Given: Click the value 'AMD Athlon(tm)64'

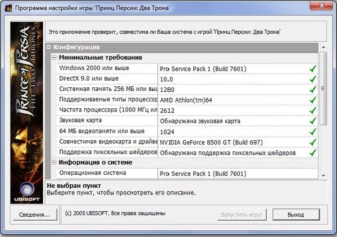Looking at the screenshot, I should pyautogui.click(x=186, y=100).
